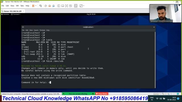Click the terminal window menu icon at top-left
This screenshot has height=102, width=182.
pyautogui.click(x=23, y=27)
